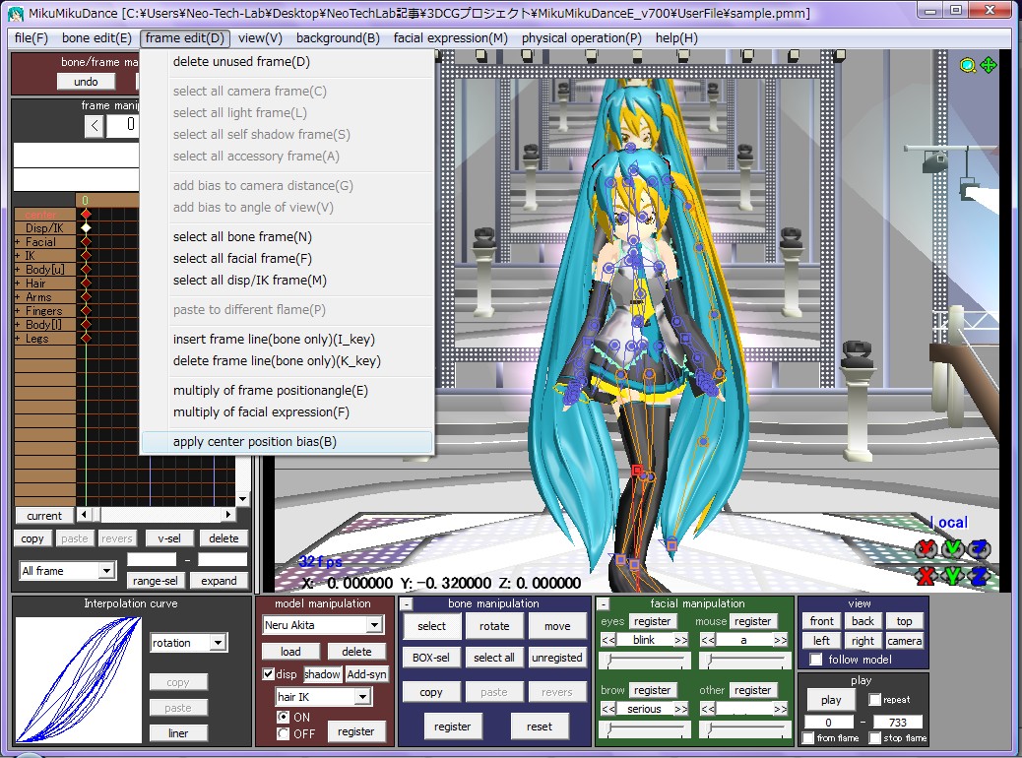This screenshot has height=758, width=1022.
Task: Click the eyes blink morph slider
Action: coord(645,661)
